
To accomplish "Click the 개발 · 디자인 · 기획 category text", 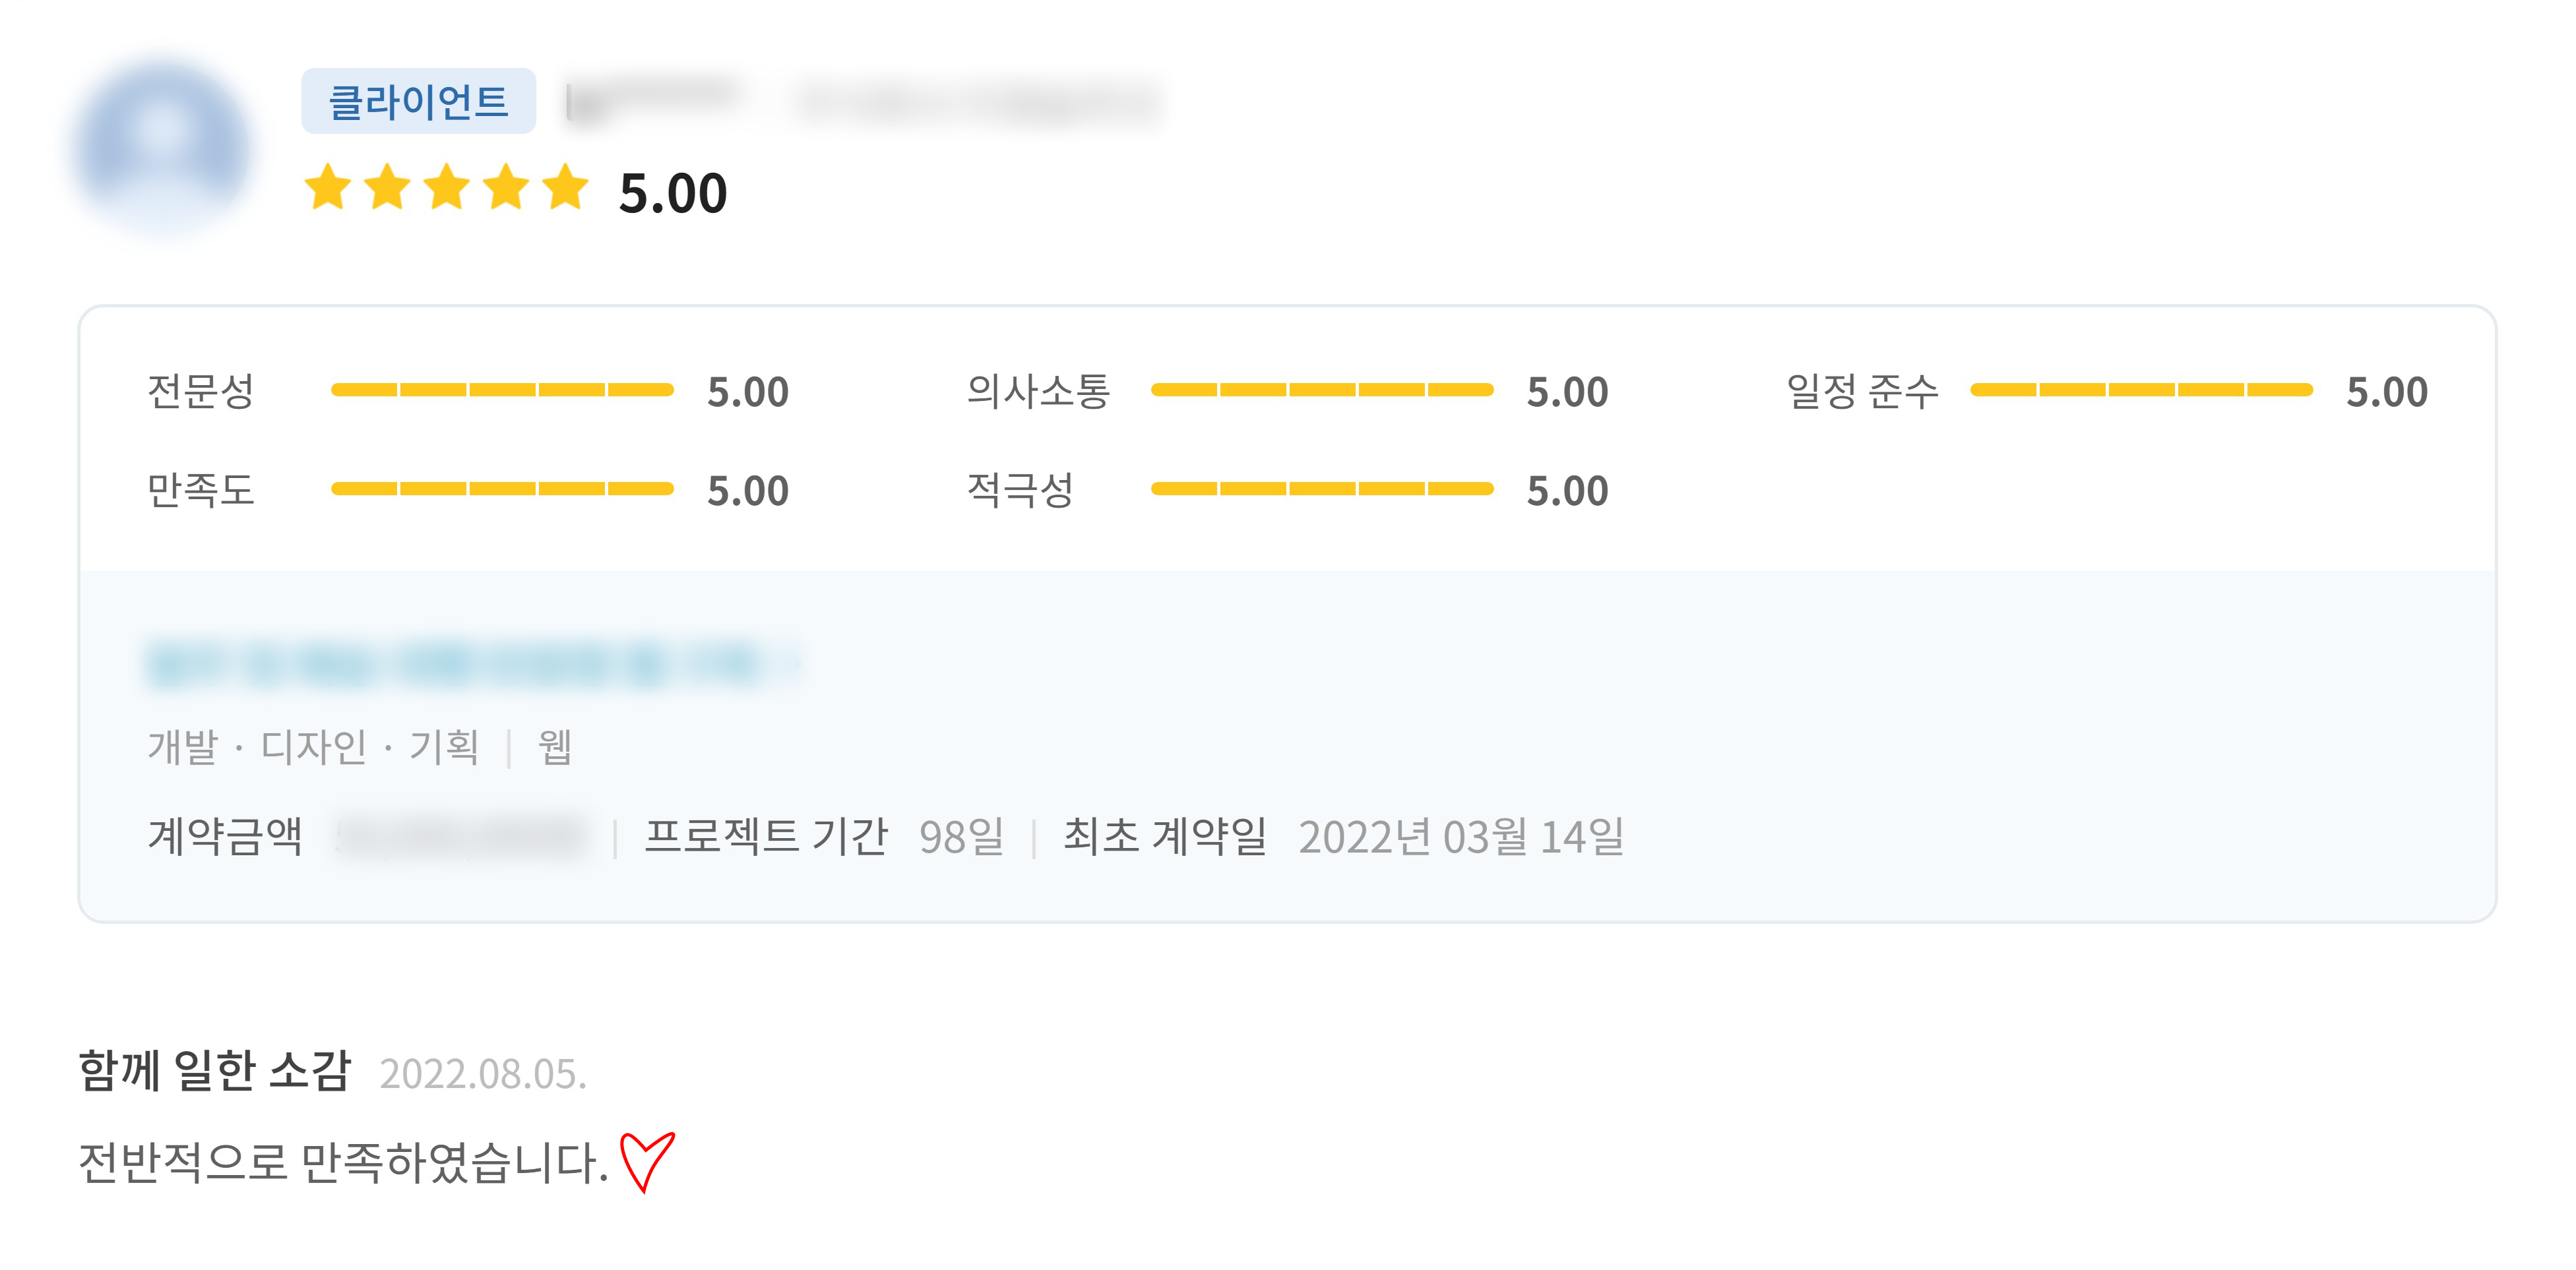I will (313, 746).
